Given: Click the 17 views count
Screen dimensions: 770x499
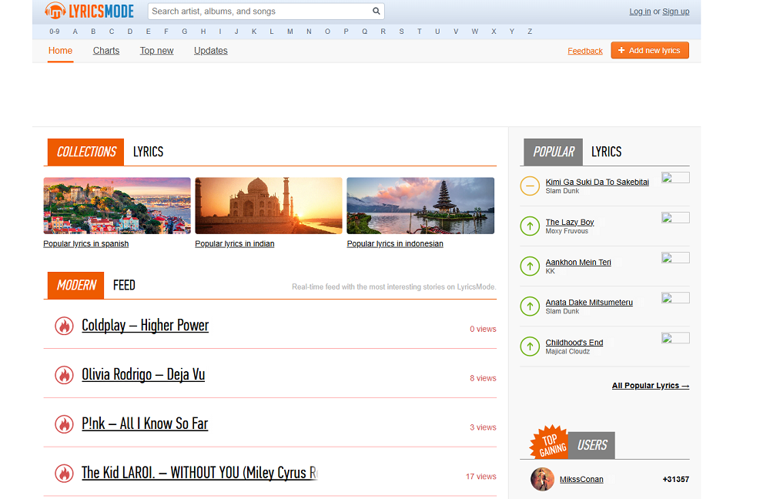Looking at the screenshot, I should (480, 477).
